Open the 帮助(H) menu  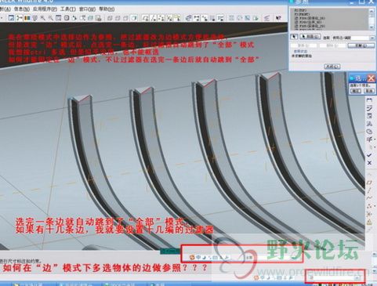click(x=107, y=9)
